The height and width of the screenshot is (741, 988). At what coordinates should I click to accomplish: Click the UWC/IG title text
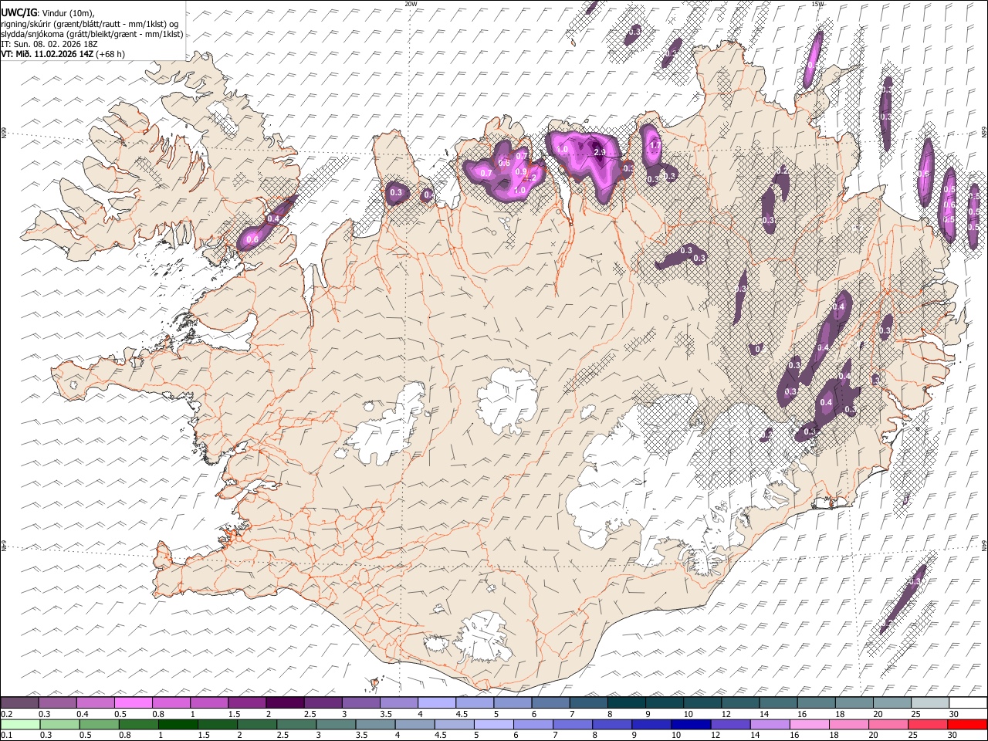(18, 12)
